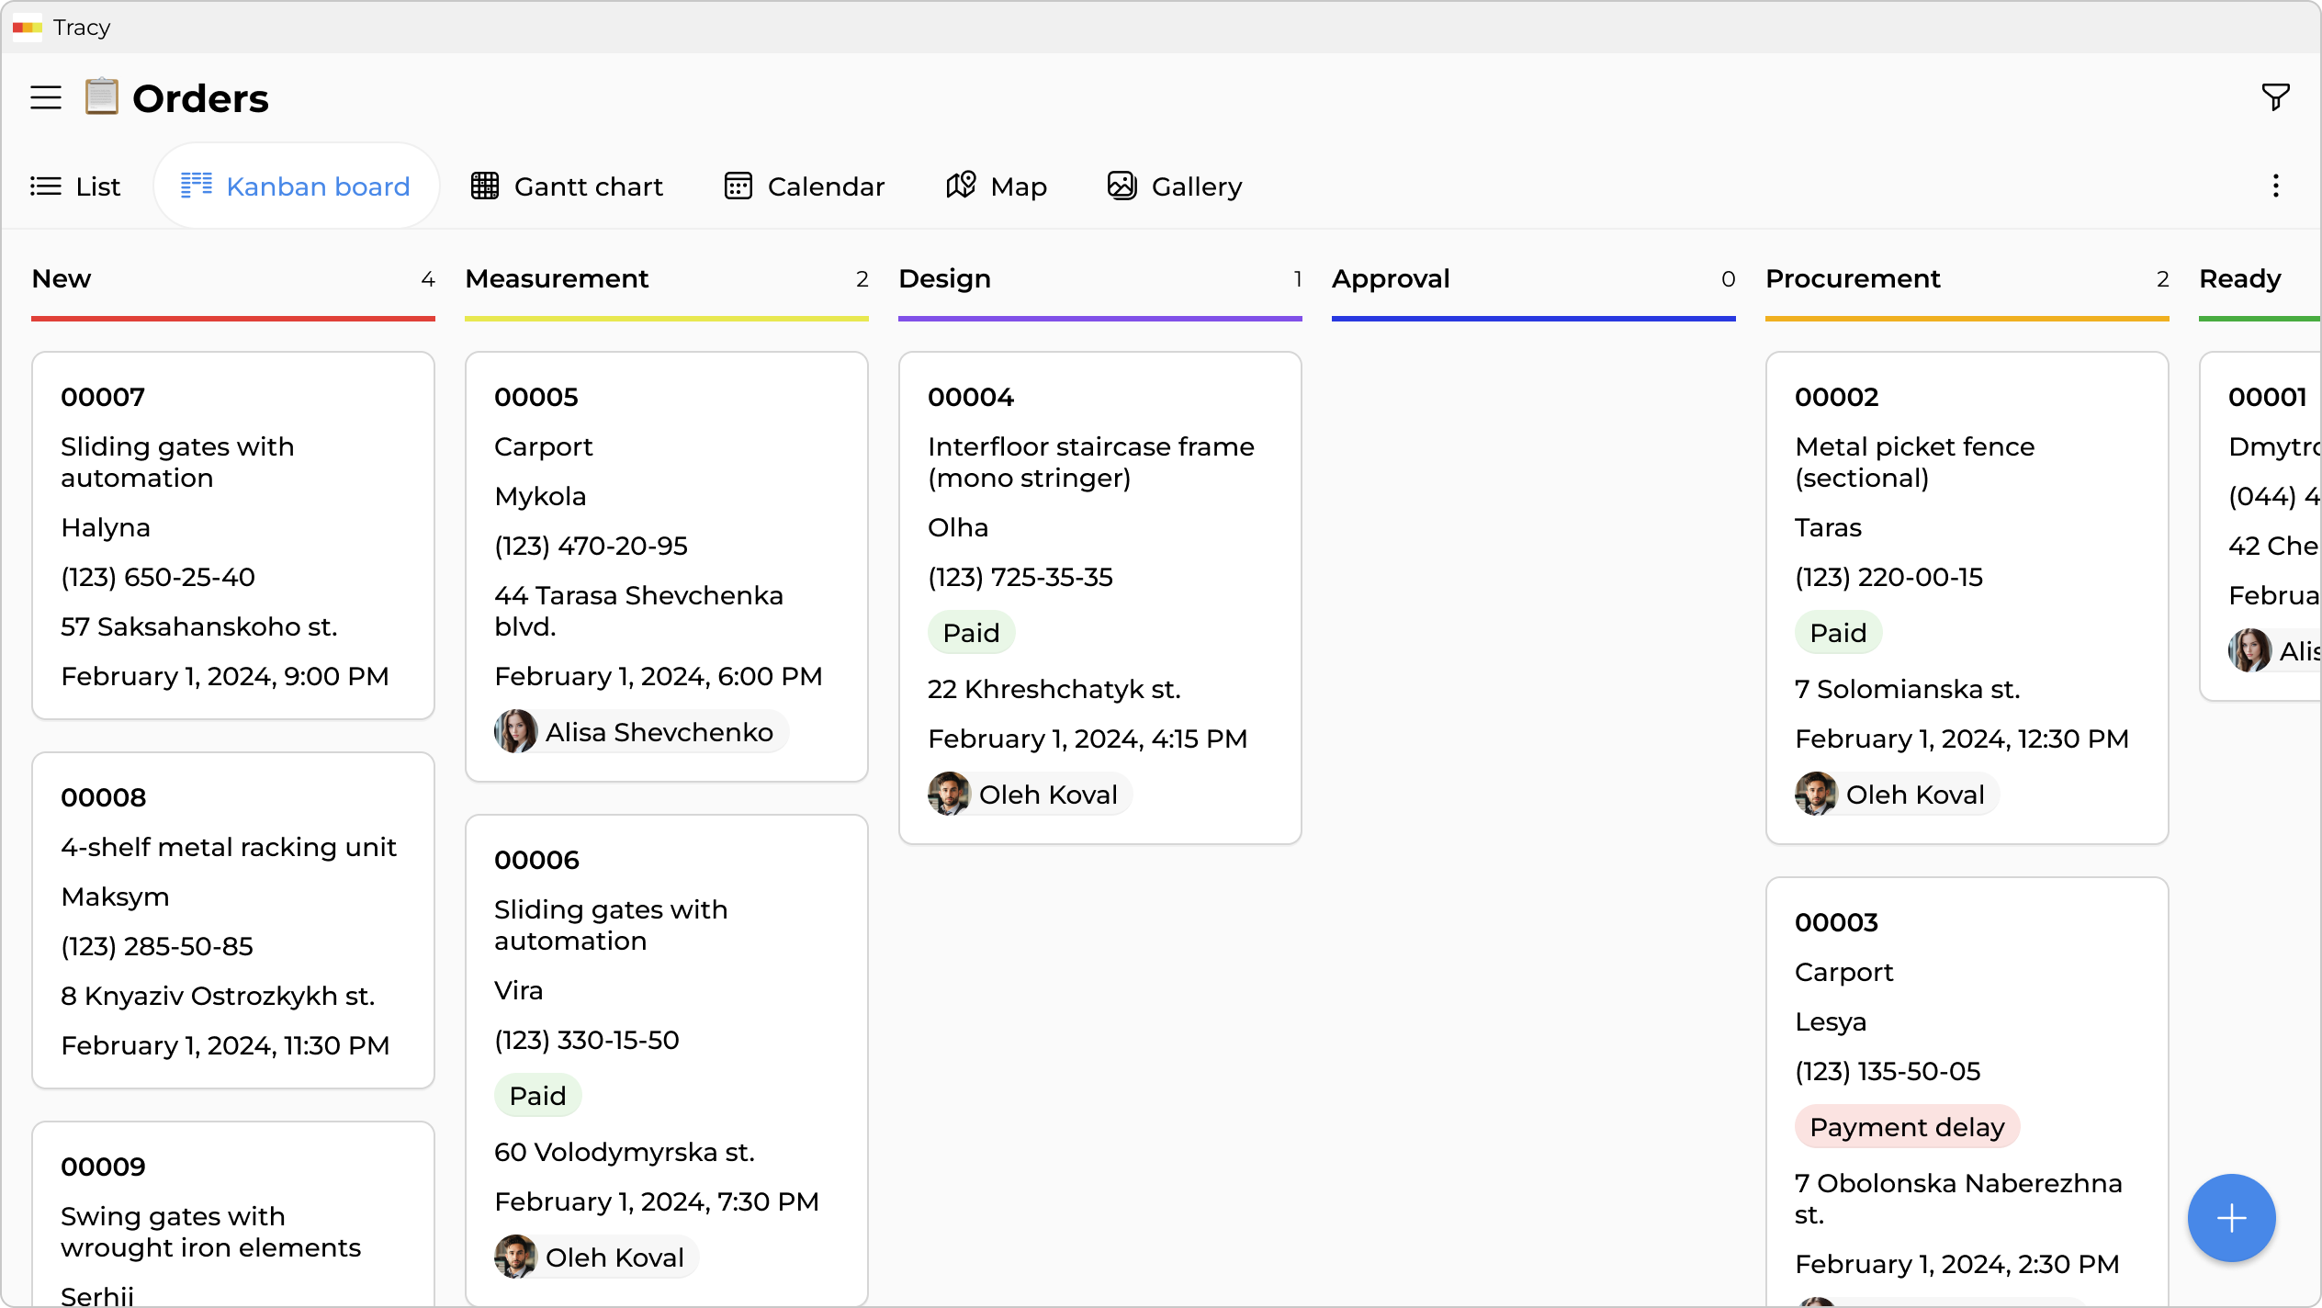The width and height of the screenshot is (2322, 1308).
Task: Click the filter icon in top-right corner
Action: pyautogui.click(x=2274, y=96)
